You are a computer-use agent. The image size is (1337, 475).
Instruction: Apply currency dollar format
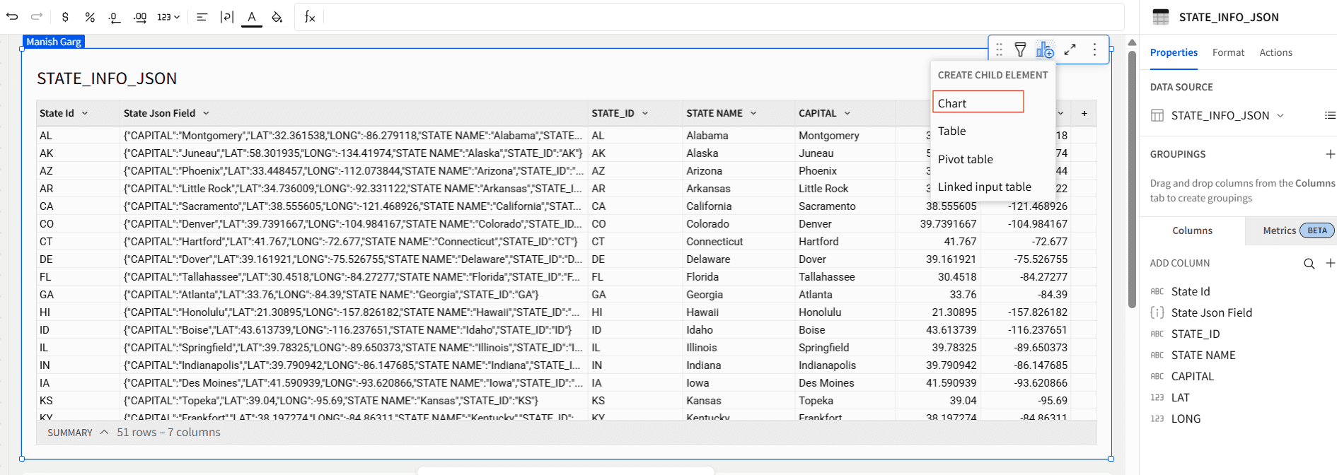click(x=65, y=17)
